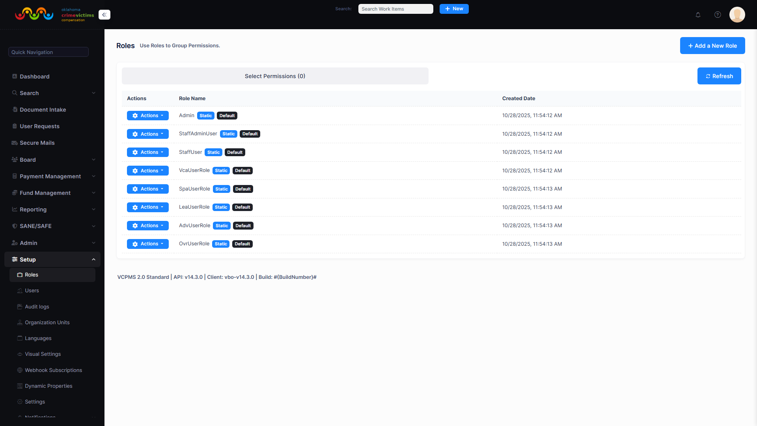Click the Refresh button above the roles table

click(719, 76)
